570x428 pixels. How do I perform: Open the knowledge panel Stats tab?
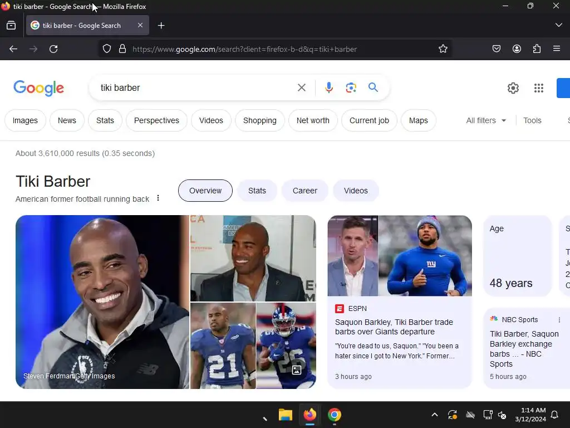(x=257, y=191)
